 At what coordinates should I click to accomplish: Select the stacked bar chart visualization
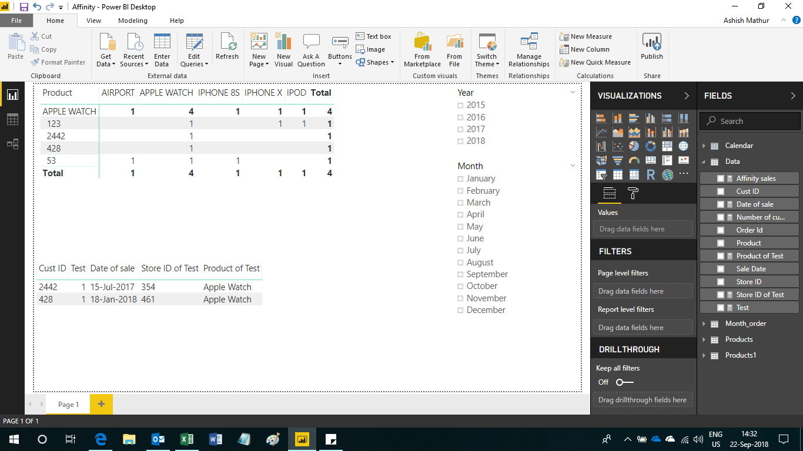(601, 118)
